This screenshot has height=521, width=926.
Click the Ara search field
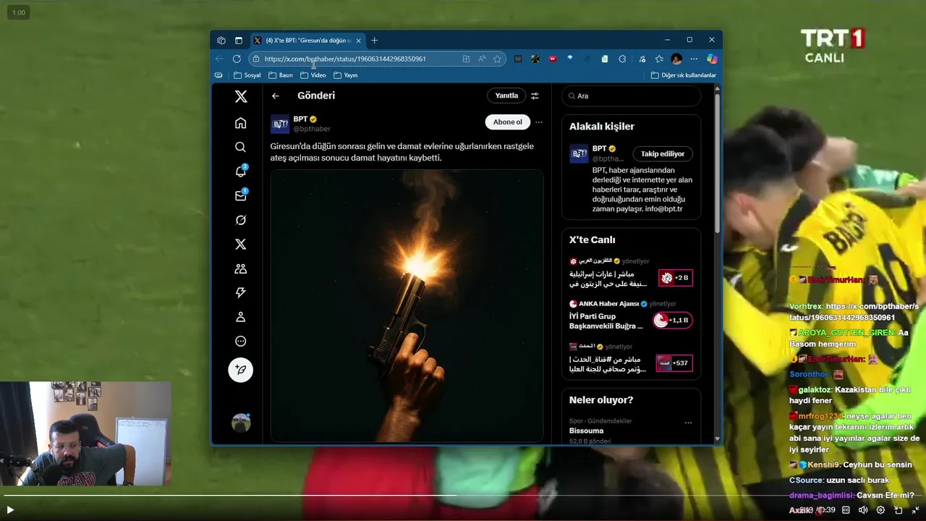(x=632, y=96)
